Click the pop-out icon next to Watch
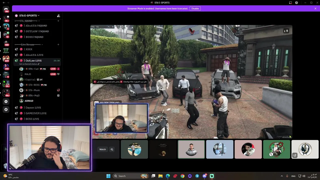The image size is (320, 180). click(x=112, y=149)
